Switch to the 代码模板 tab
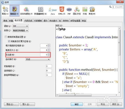This screenshot has height=109, width=125. click(x=38, y=20)
